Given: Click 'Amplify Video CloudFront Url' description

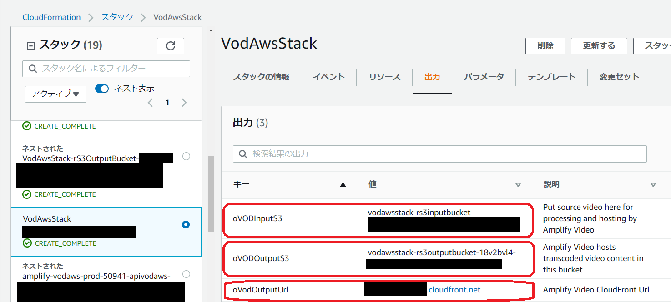Looking at the screenshot, I should (x=596, y=290).
